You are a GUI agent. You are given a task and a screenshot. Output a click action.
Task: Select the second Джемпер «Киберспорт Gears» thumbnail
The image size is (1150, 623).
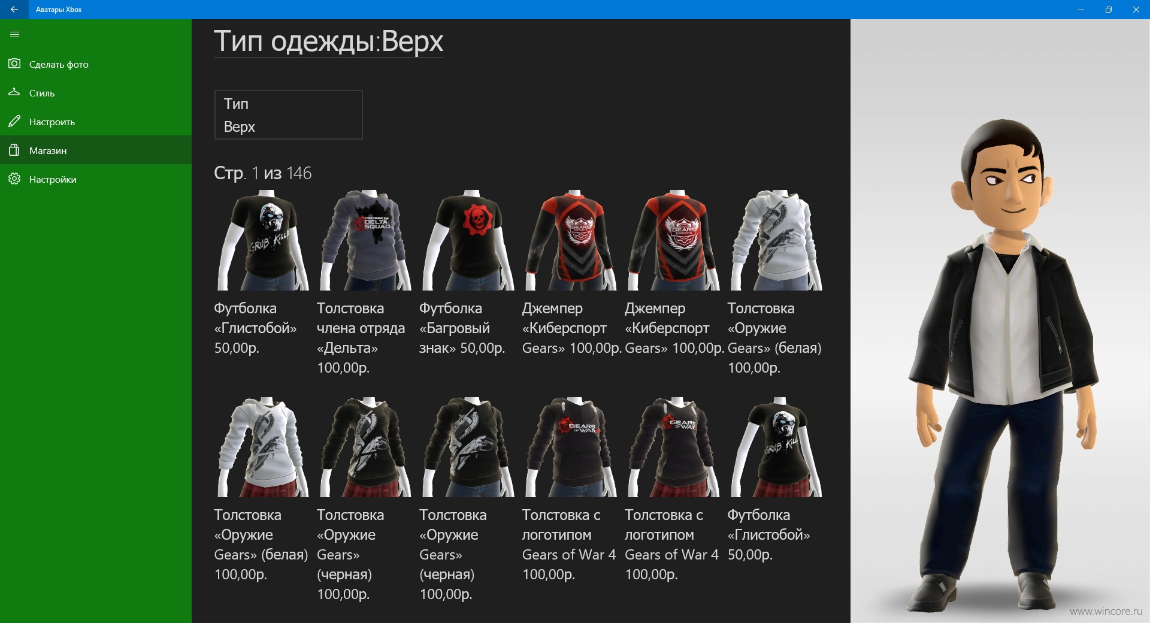pos(673,240)
